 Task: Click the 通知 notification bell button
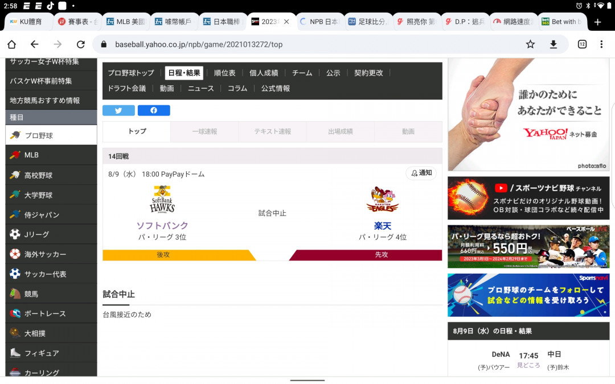(421, 173)
